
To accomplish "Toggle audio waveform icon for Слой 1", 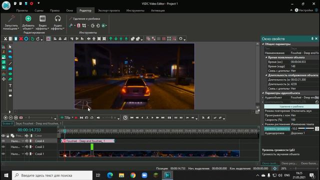I will [26, 154].
